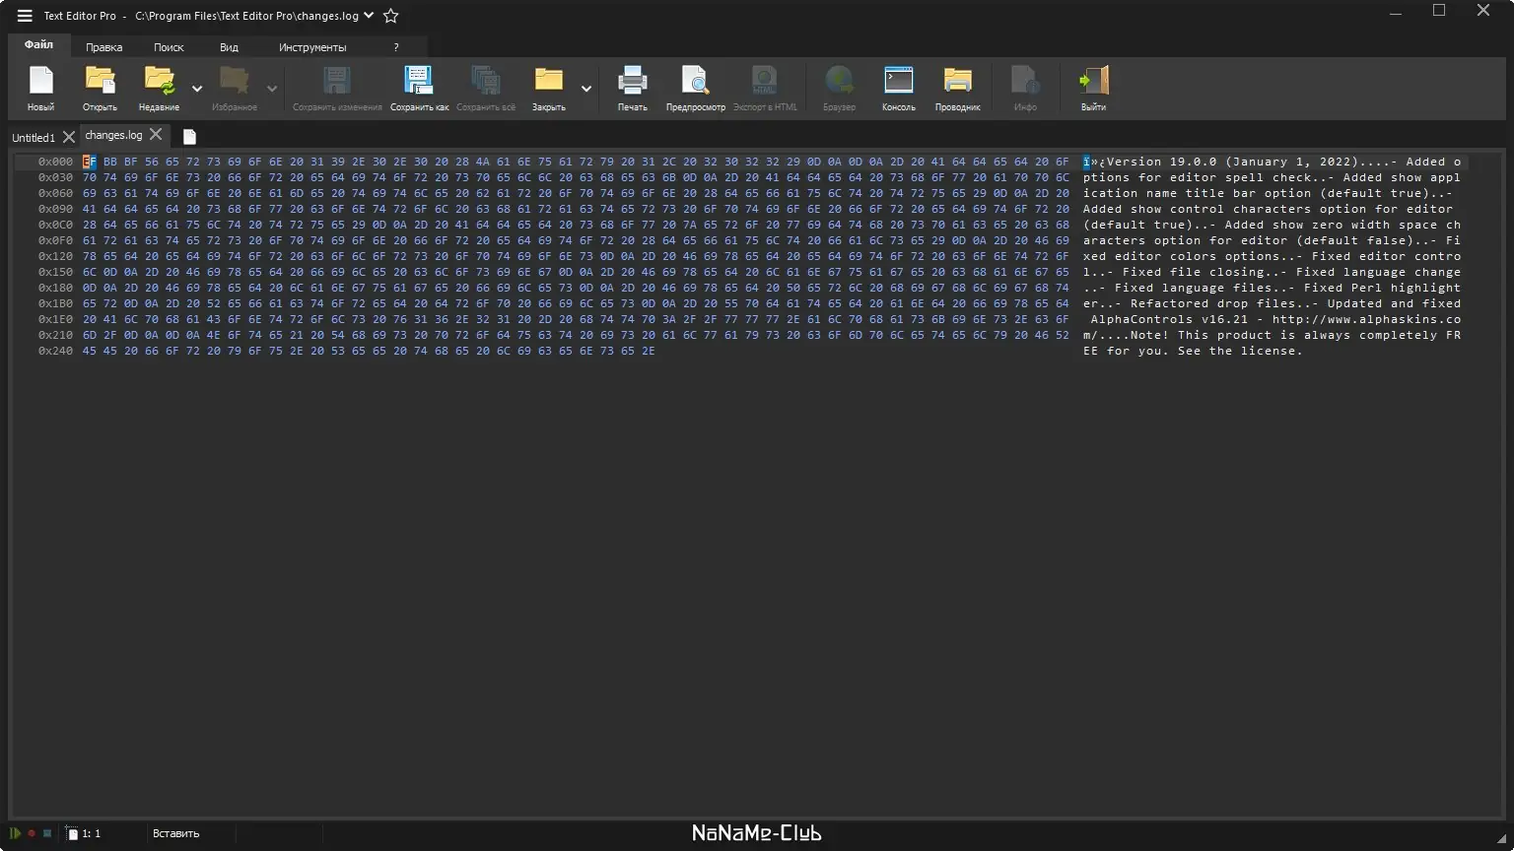Image resolution: width=1514 pixels, height=851 pixels.
Task: Open the Правка ribbon tab
Action: [104, 47]
